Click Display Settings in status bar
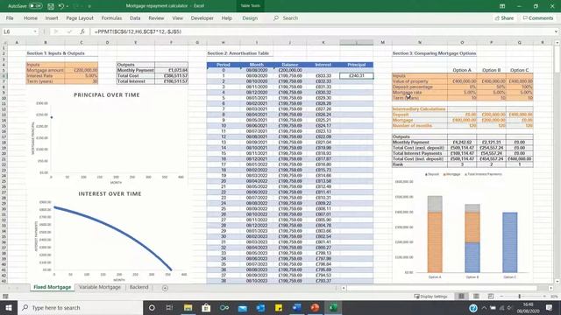Viewport: 561px width, 315px height. [x=430, y=297]
